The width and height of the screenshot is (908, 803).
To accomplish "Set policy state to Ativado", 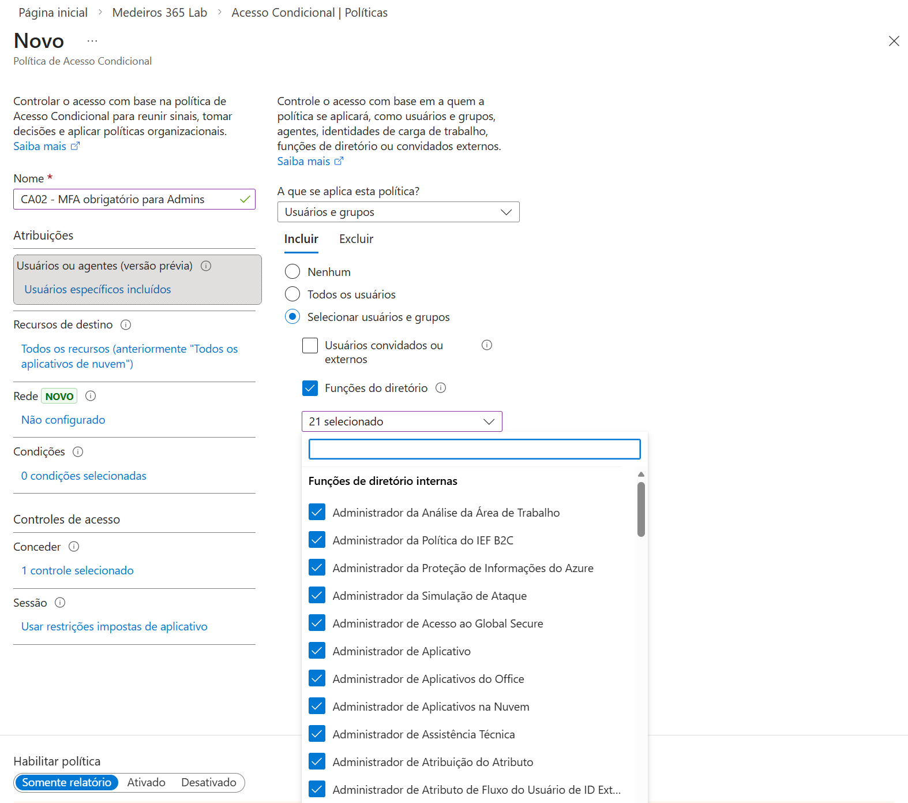I will pyautogui.click(x=146, y=782).
